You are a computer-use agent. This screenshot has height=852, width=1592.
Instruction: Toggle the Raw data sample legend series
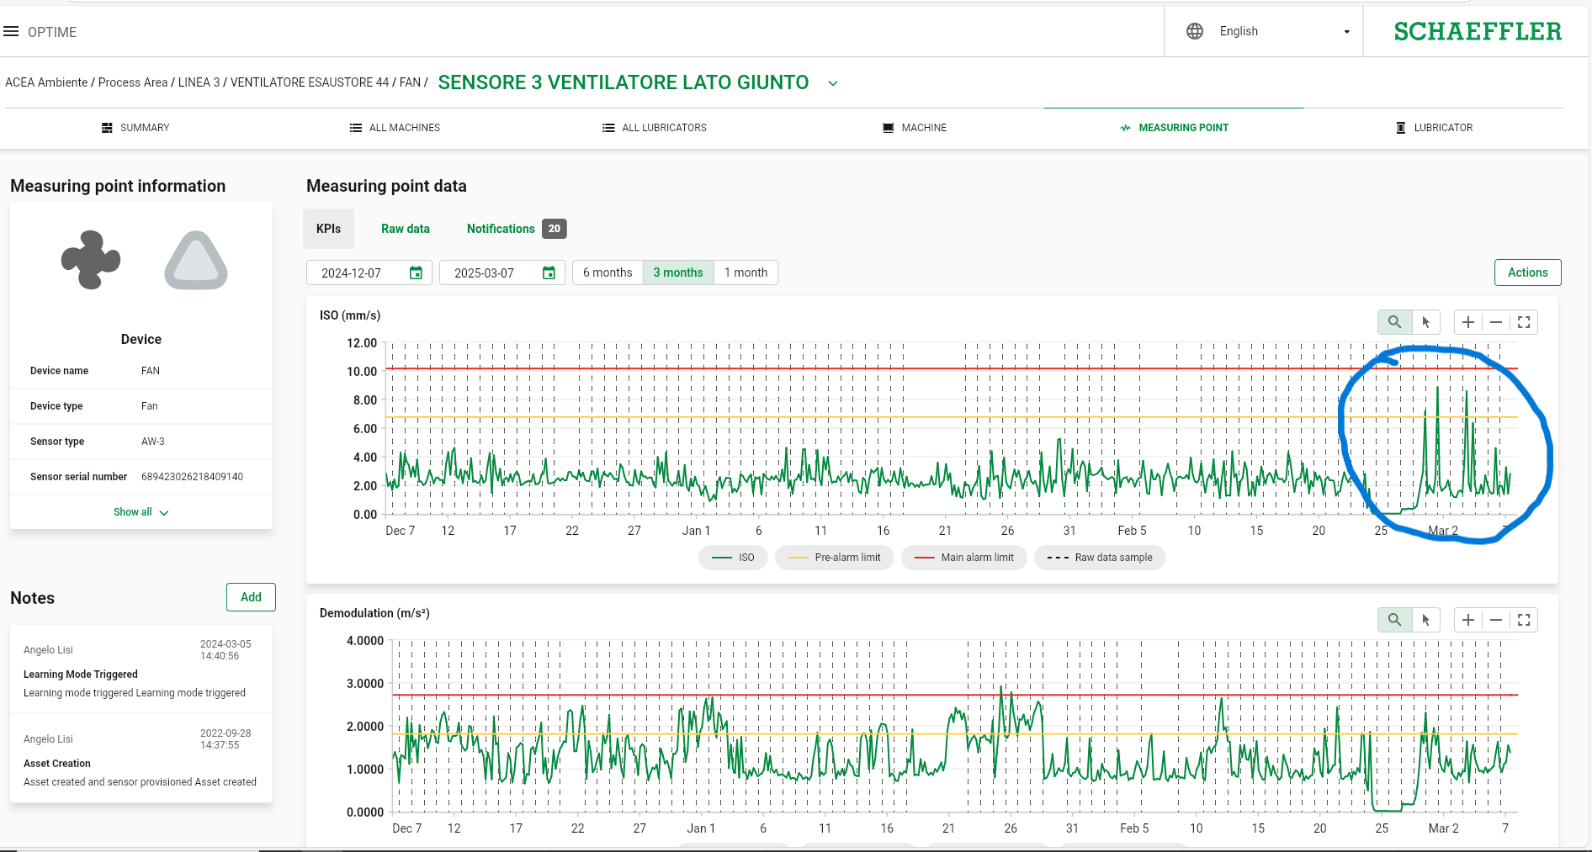coord(1100,558)
